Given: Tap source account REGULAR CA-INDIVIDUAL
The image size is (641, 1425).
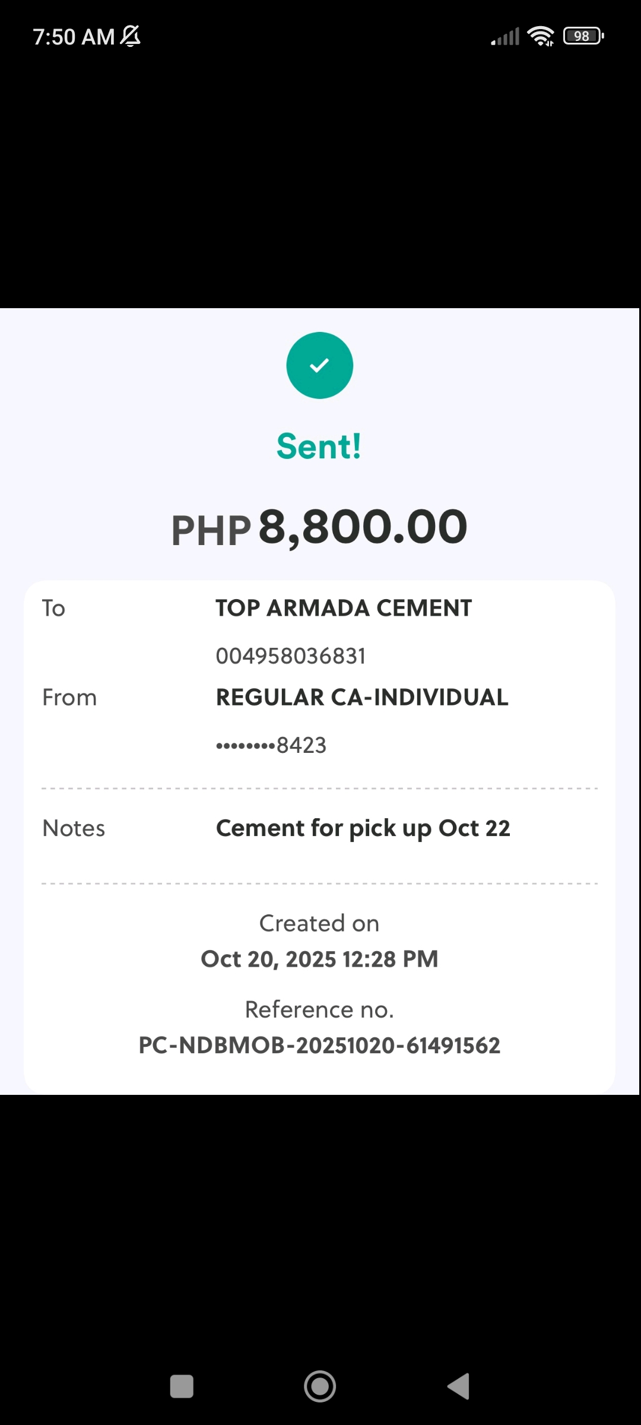Looking at the screenshot, I should pyautogui.click(x=362, y=697).
